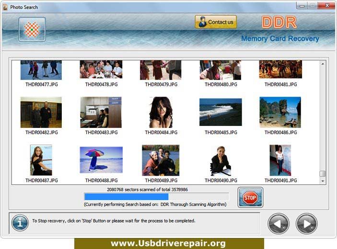Open the www.Usbdriverepair.org link
Image resolution: width=337 pixels, height=249 pixels.
point(168,244)
